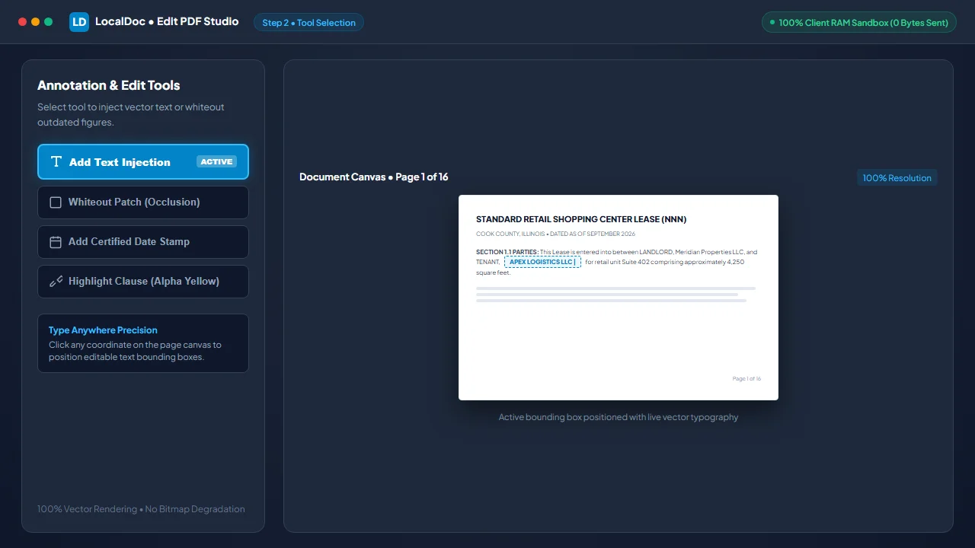Click the Step 2 Tool Selection pill
The width and height of the screenshot is (975, 548).
coord(308,23)
